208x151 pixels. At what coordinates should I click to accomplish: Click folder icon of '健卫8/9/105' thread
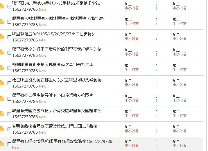point(2,37)
